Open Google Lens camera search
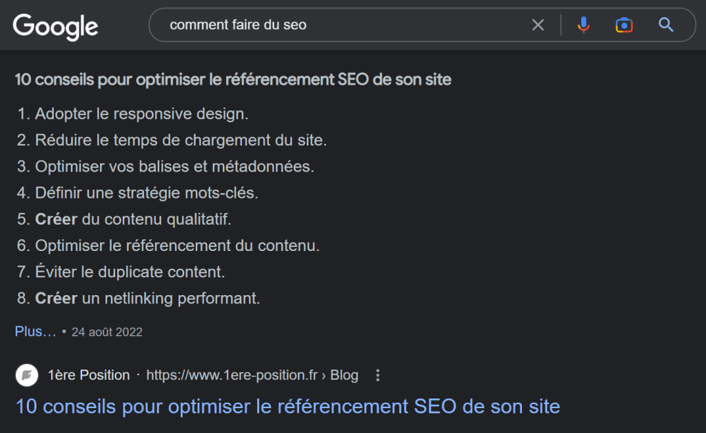This screenshot has width=706, height=433. 624,25
